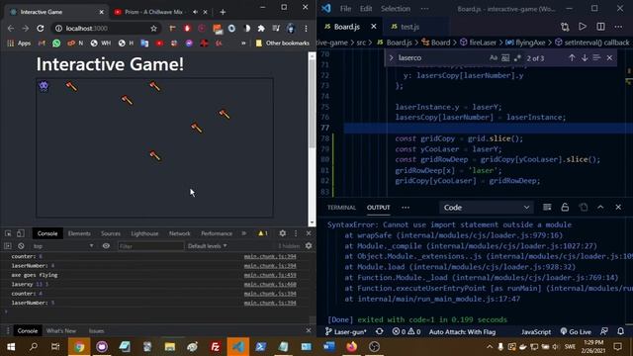Image resolution: width=633 pixels, height=356 pixels.
Task: Click the DevTools warning count badge
Action: [x=263, y=233]
